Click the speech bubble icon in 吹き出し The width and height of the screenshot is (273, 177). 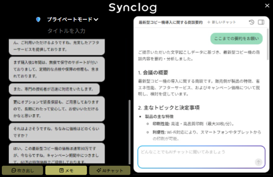tap(14, 170)
